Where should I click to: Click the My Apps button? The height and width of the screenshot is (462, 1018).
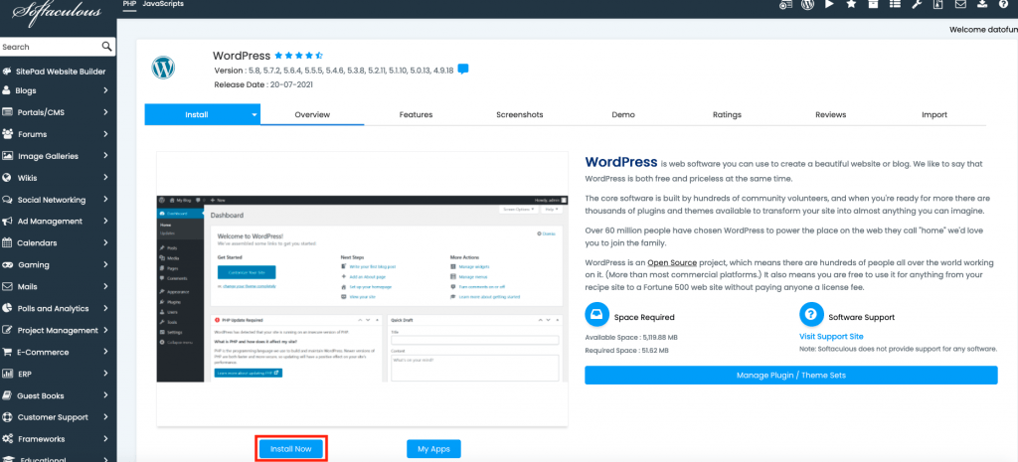[433, 449]
